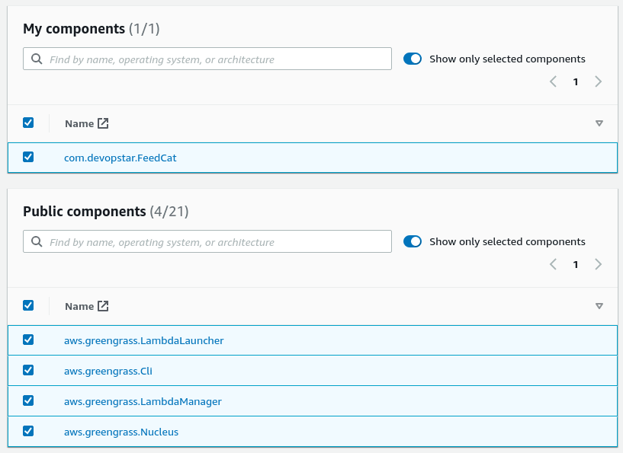The width and height of the screenshot is (623, 453).
Task: Click the search magnifier in Public components
Action: coord(37,241)
